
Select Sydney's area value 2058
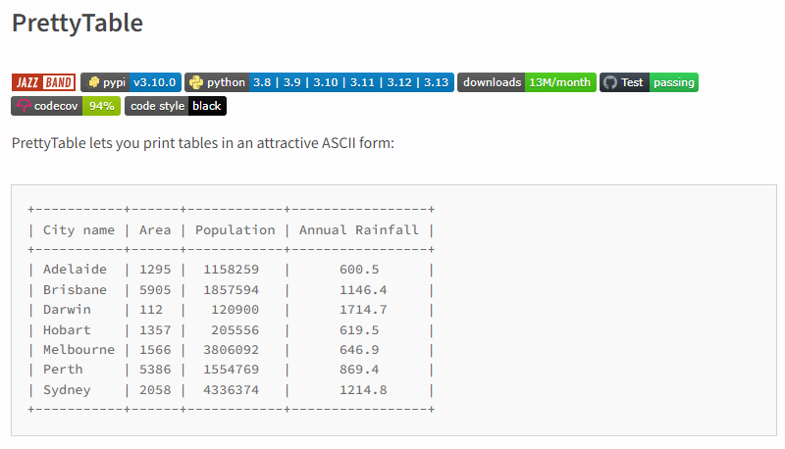155,390
